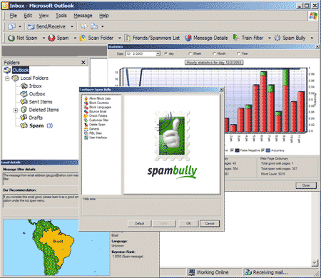Open the Inbox folder
Viewport: 321px width, 278px height.
pos(31,86)
